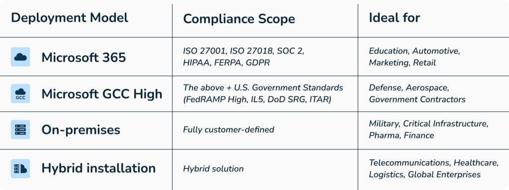Select the Hybrid installation label

(99, 168)
